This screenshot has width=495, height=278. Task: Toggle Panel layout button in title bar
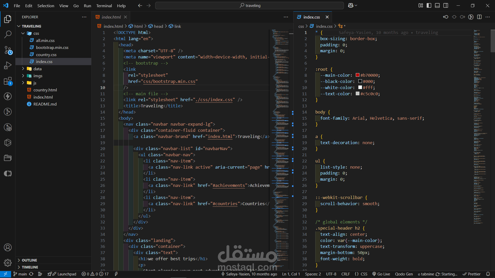point(437,5)
